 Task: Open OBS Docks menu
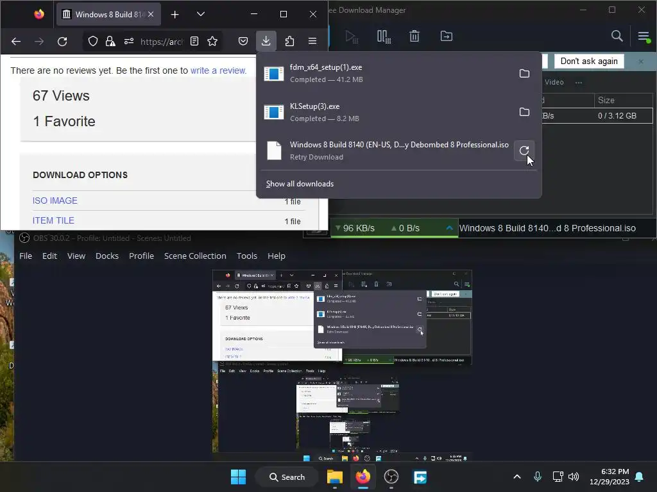pos(107,256)
